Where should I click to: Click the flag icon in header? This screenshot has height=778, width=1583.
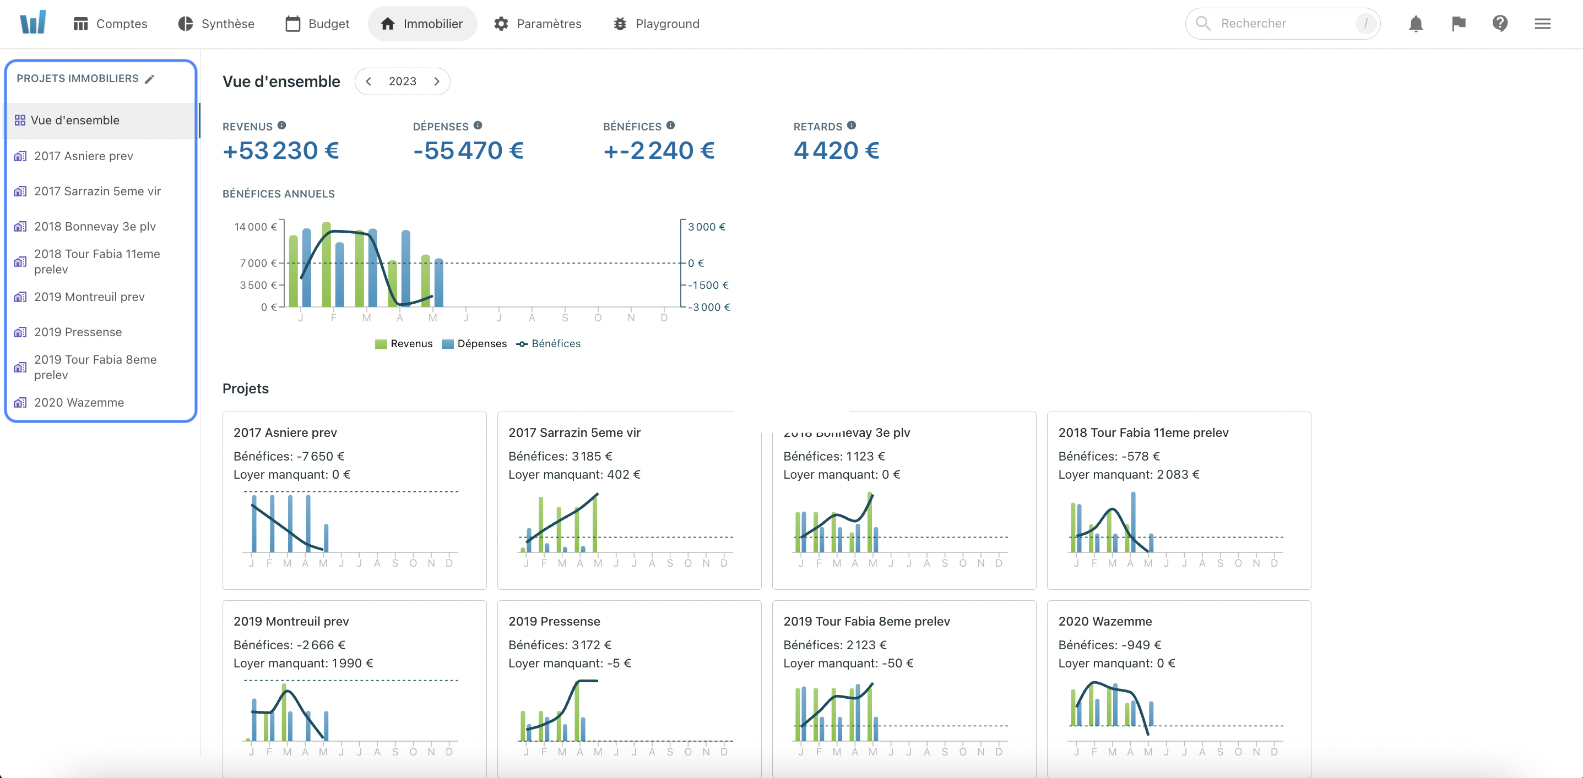[1459, 24]
